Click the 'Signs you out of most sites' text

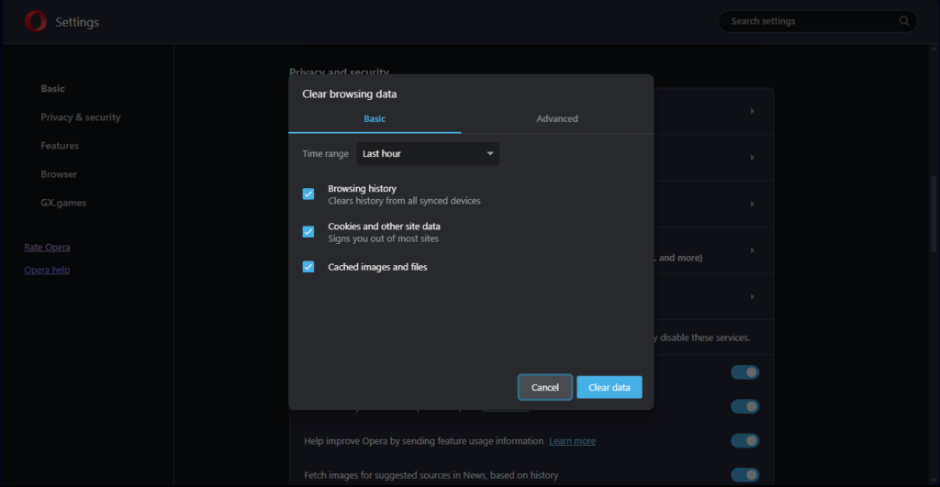[x=383, y=238]
